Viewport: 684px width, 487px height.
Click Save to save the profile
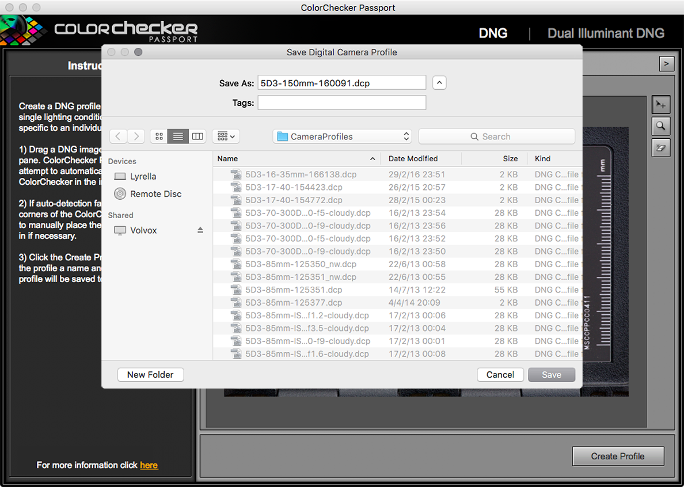click(552, 375)
